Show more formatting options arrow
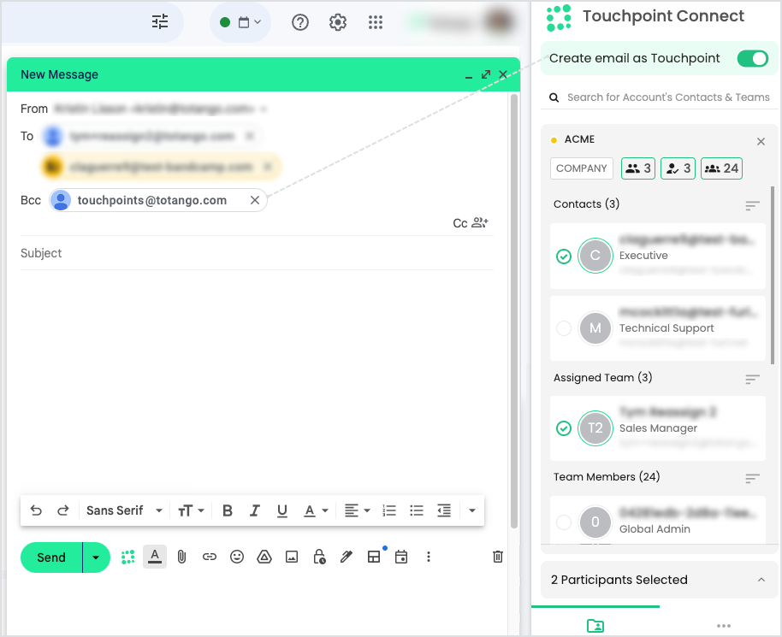Viewport: 782px width, 637px height. pos(471,510)
